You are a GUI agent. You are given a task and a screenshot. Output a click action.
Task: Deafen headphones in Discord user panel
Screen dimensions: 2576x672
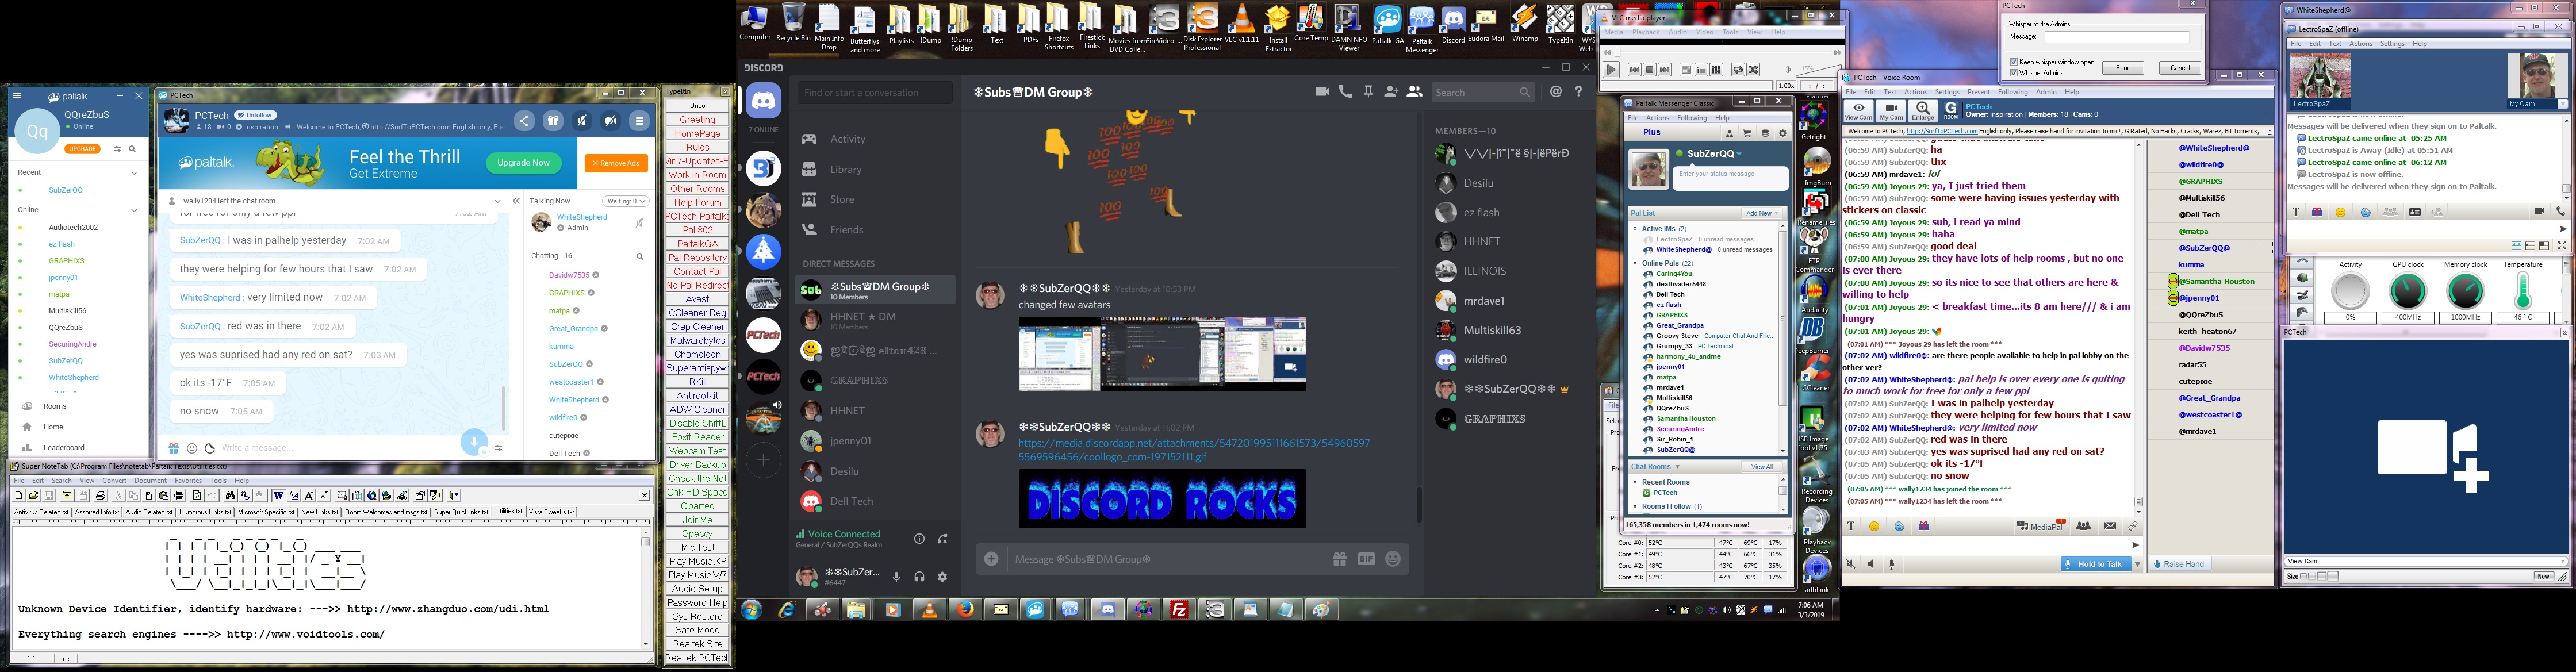coord(919,577)
